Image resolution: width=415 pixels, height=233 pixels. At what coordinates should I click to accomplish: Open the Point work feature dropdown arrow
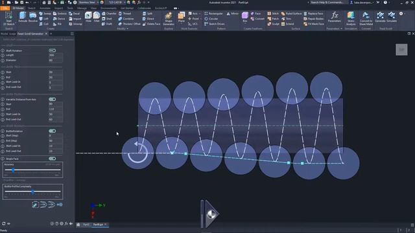200,19
